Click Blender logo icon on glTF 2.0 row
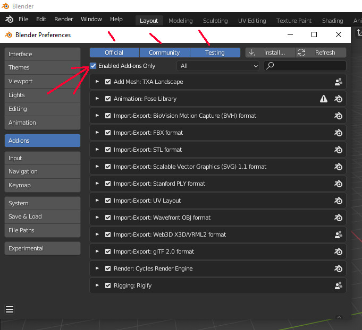The width and height of the screenshot is (362, 330). (339, 251)
